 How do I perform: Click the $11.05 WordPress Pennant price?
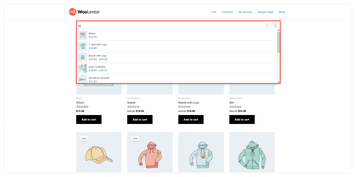pyautogui.click(x=93, y=81)
